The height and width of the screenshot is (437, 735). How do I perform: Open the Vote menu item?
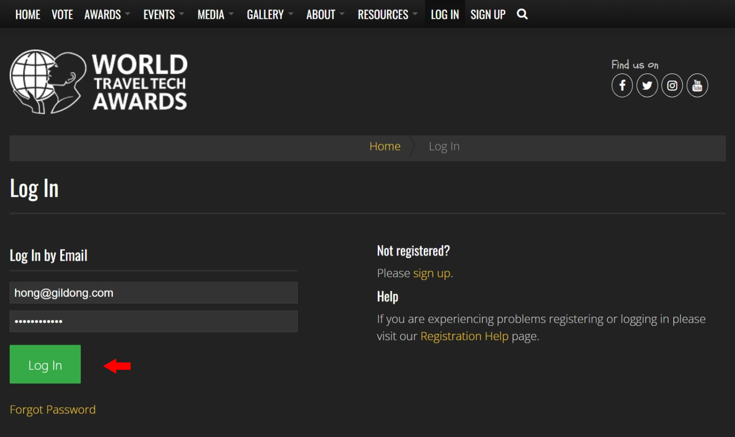(62, 14)
